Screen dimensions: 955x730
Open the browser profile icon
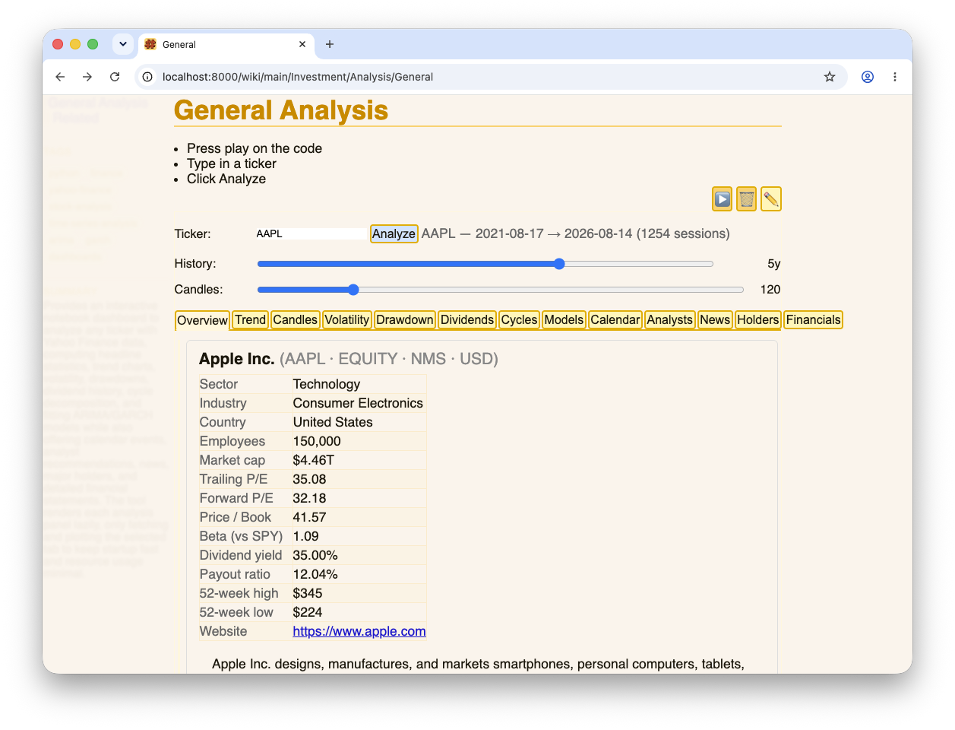(868, 77)
